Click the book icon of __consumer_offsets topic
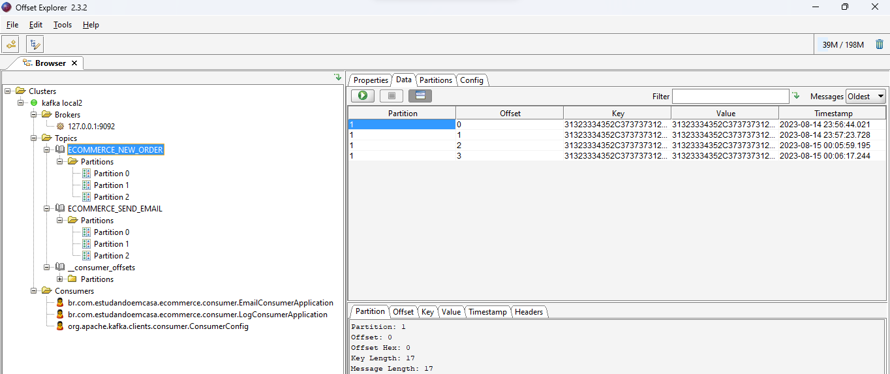Image resolution: width=890 pixels, height=374 pixels. point(60,268)
